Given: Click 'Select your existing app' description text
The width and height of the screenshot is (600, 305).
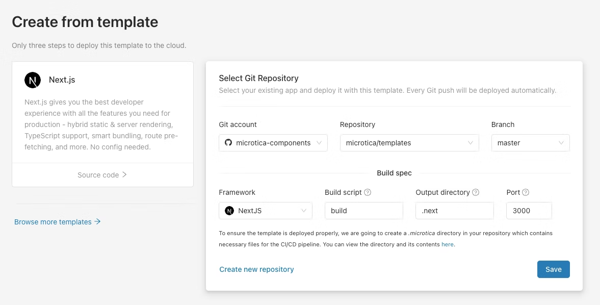Looking at the screenshot, I should [387, 91].
